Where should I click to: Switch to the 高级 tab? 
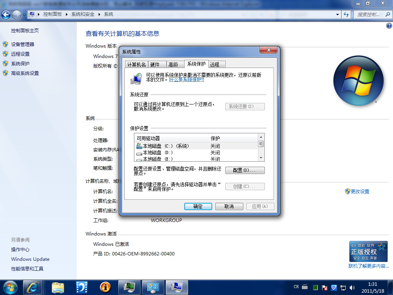tap(173, 65)
